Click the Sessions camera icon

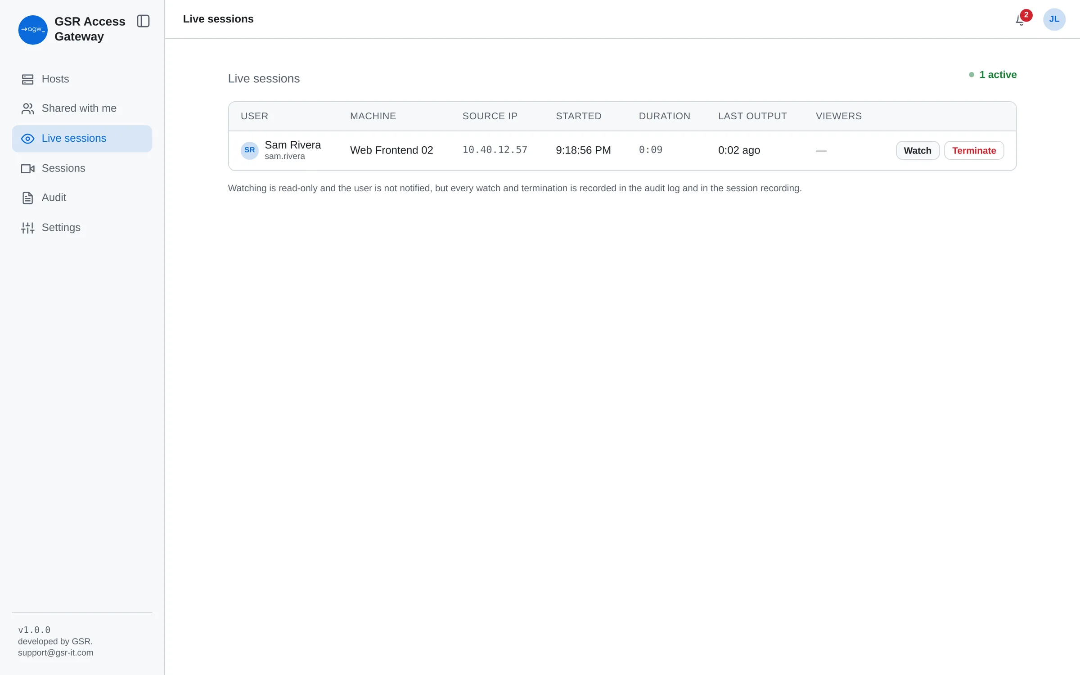pyautogui.click(x=28, y=168)
